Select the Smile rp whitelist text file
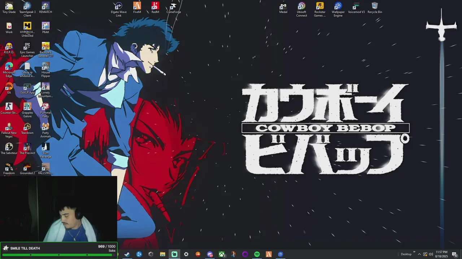The image size is (462, 259). coord(27,70)
